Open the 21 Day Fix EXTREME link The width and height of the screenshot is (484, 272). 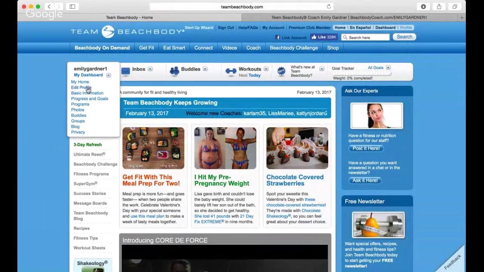coord(224,219)
